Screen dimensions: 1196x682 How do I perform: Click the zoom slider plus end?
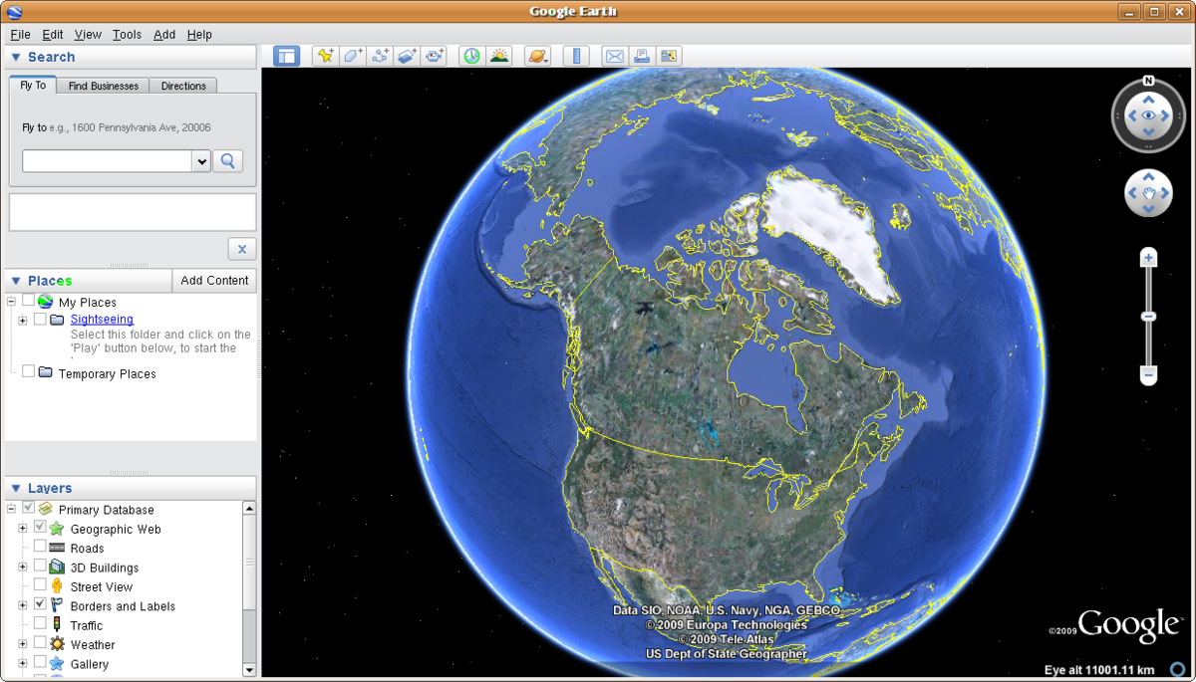[1148, 259]
